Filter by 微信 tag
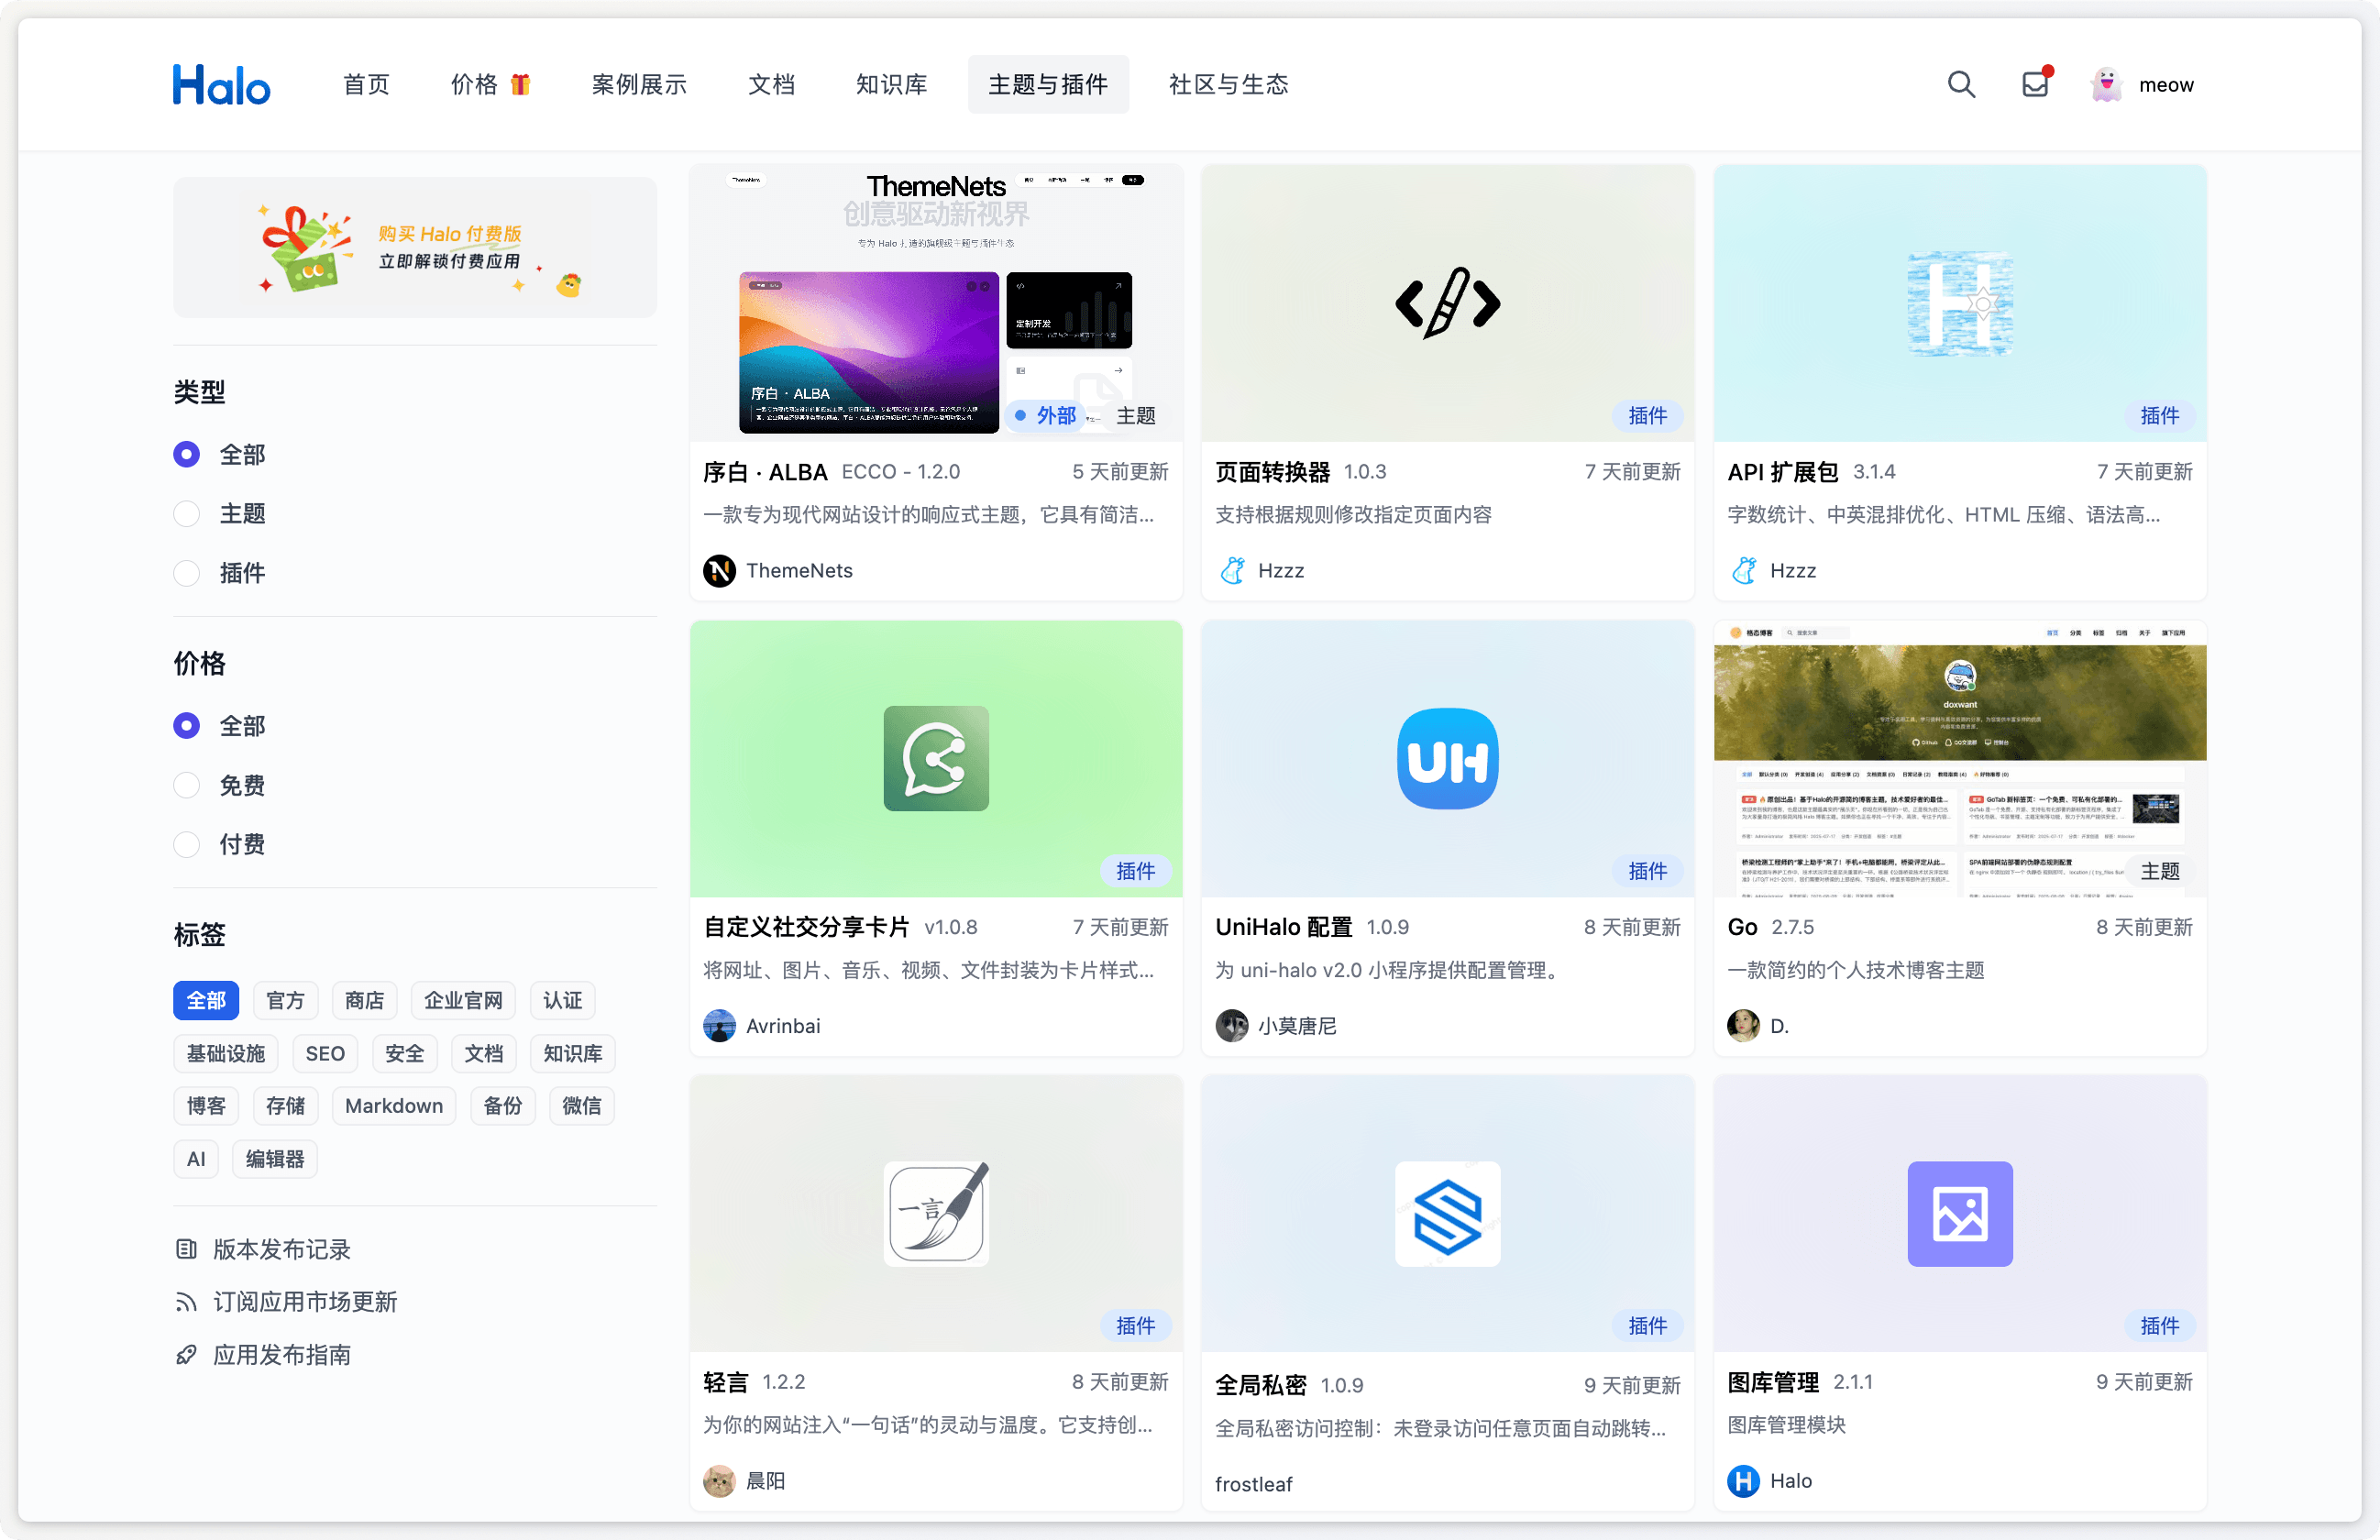 pos(582,1106)
